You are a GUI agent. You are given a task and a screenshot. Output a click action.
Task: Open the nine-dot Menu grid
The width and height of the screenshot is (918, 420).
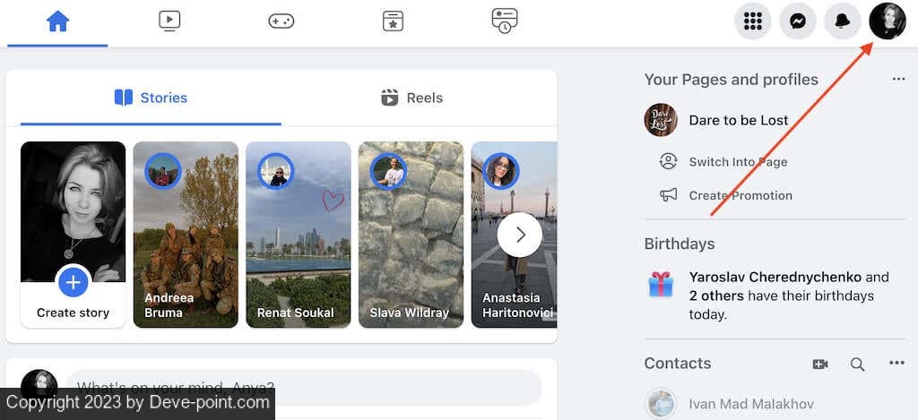click(x=753, y=21)
